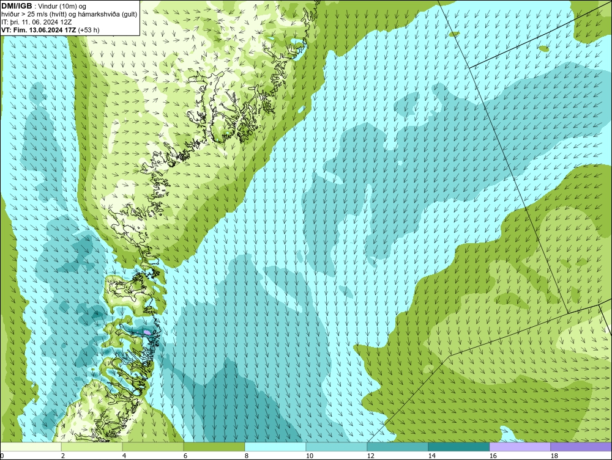Viewport: 612px width, 460px height.
Task: Click the teal 12–14 m/s legend swatch
Action: [398, 447]
